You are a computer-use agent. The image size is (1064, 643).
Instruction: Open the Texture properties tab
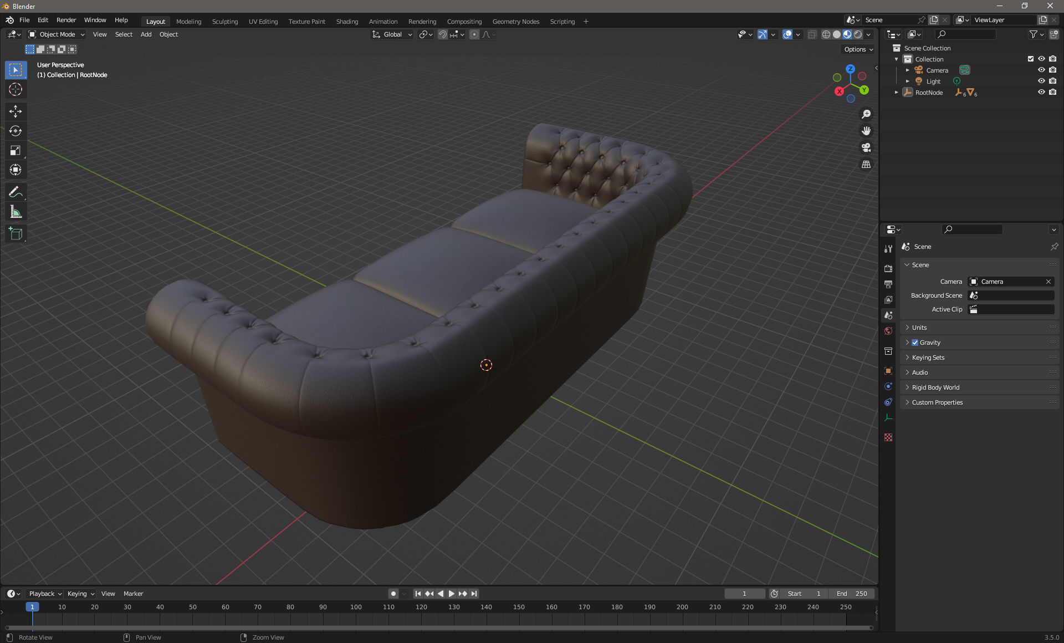pos(888,437)
